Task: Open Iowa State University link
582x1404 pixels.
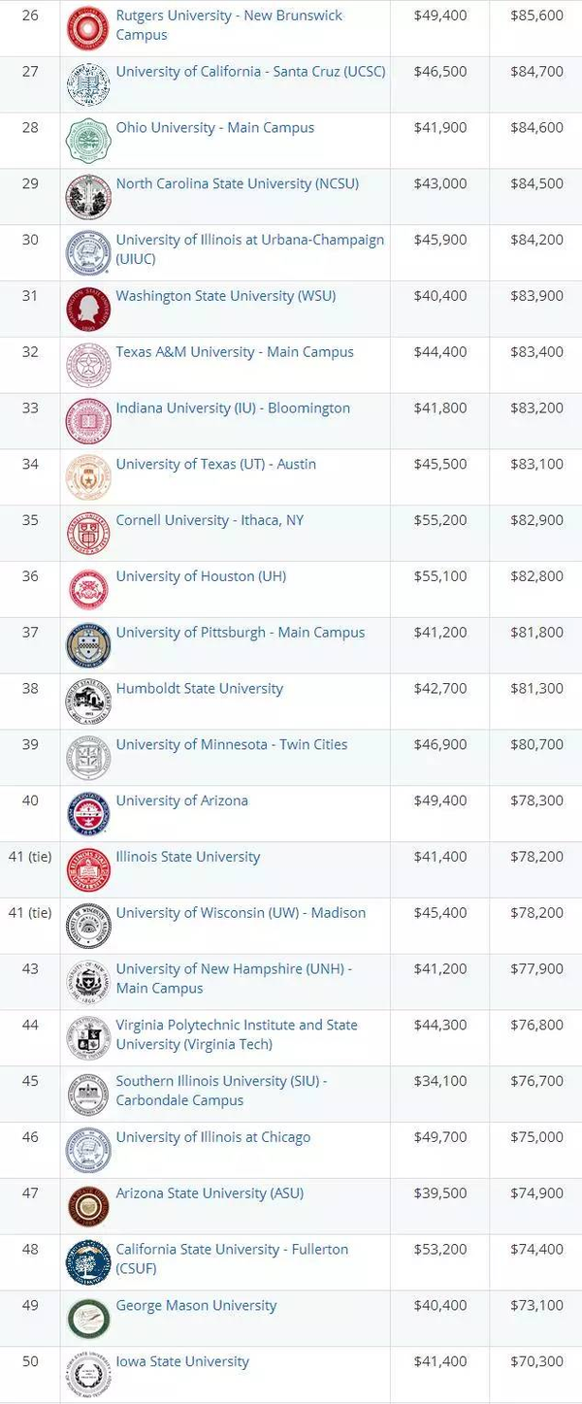Action: pyautogui.click(x=182, y=1361)
